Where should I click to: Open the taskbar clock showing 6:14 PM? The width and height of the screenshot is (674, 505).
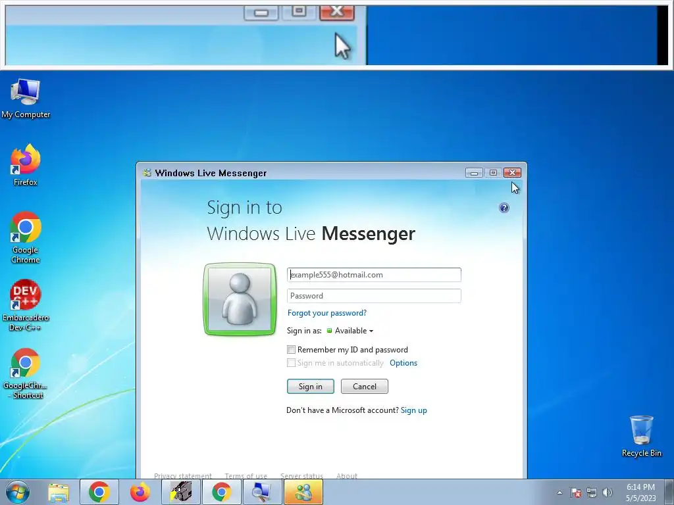640,493
